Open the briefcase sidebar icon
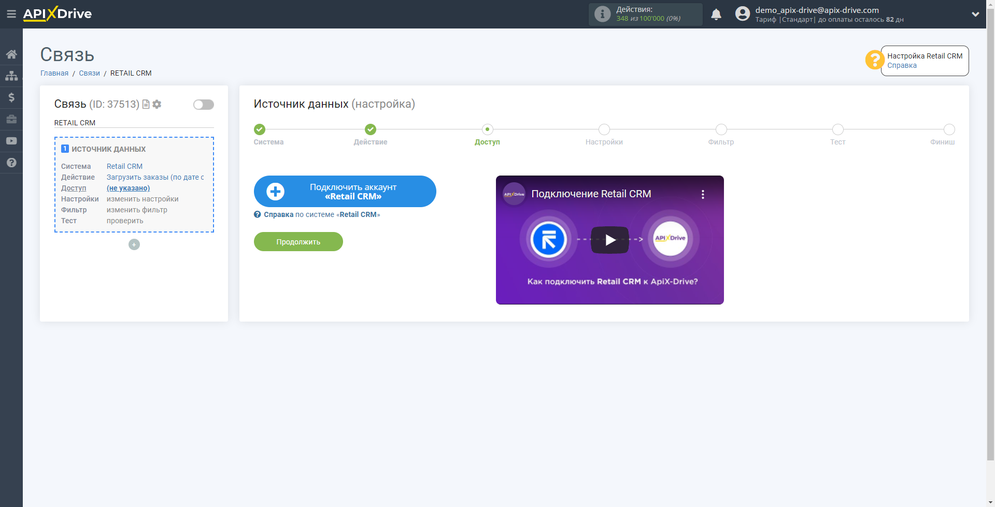This screenshot has height=507, width=995. click(x=11, y=119)
